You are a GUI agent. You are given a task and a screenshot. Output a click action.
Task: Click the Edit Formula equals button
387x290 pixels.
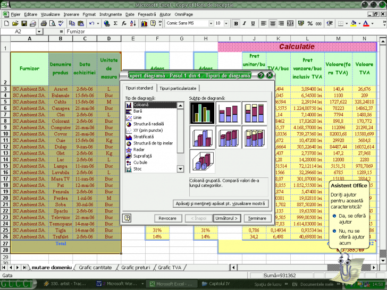(61, 31)
